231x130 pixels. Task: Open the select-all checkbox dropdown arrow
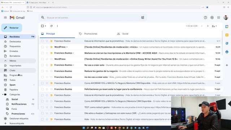(45, 26)
